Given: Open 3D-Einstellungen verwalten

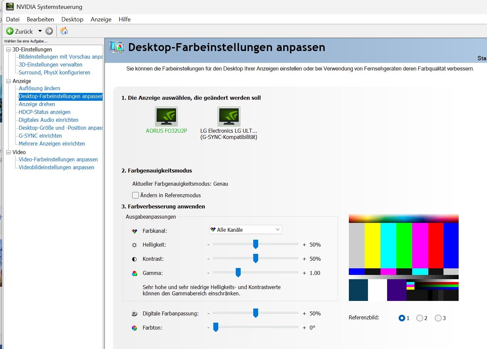Looking at the screenshot, I should click(x=50, y=65).
